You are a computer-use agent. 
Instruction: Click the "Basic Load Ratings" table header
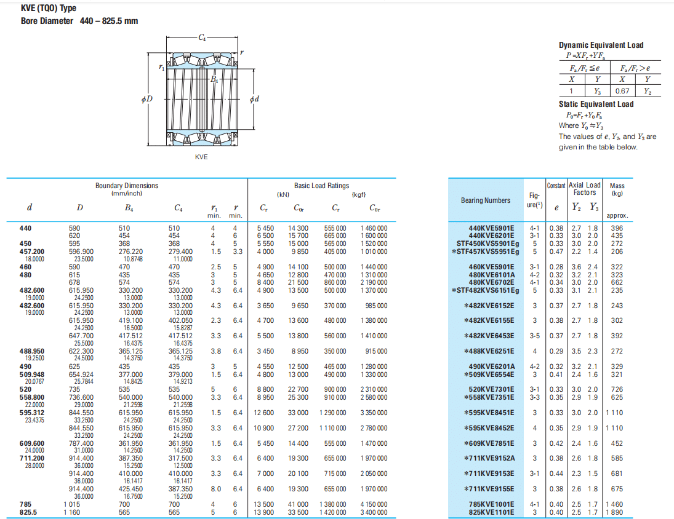tap(321, 186)
